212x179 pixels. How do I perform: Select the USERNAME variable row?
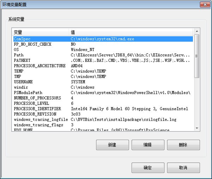coord(103,82)
